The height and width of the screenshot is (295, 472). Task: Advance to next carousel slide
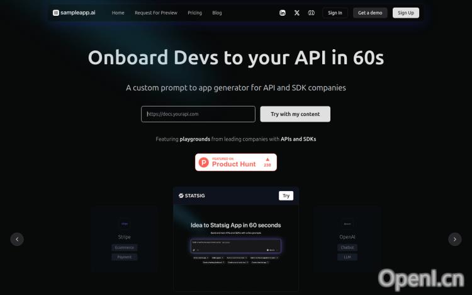[454, 239]
